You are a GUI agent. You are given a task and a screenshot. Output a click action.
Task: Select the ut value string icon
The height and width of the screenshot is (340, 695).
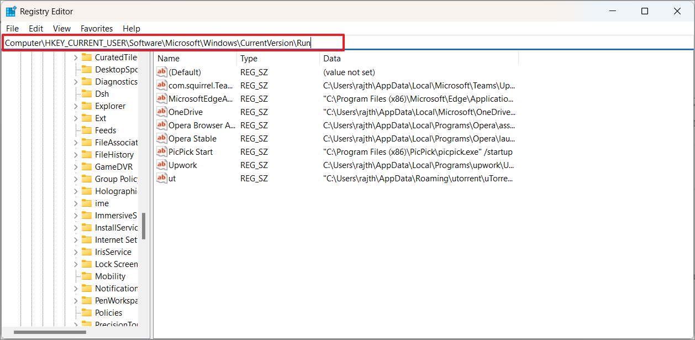click(161, 178)
